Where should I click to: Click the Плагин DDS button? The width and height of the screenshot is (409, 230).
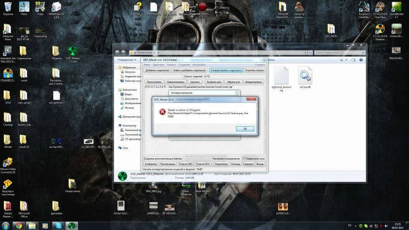click(x=203, y=164)
